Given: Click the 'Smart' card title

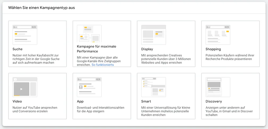Looking at the screenshot, I should click(146, 101).
